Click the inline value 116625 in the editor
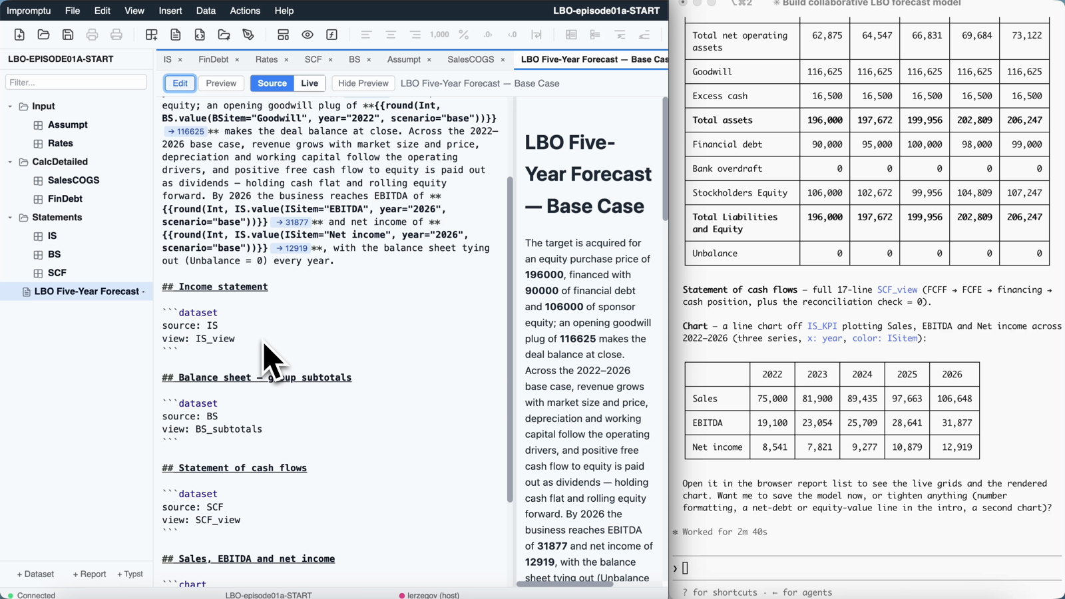Screen dimensions: 1065x599 click(x=186, y=132)
